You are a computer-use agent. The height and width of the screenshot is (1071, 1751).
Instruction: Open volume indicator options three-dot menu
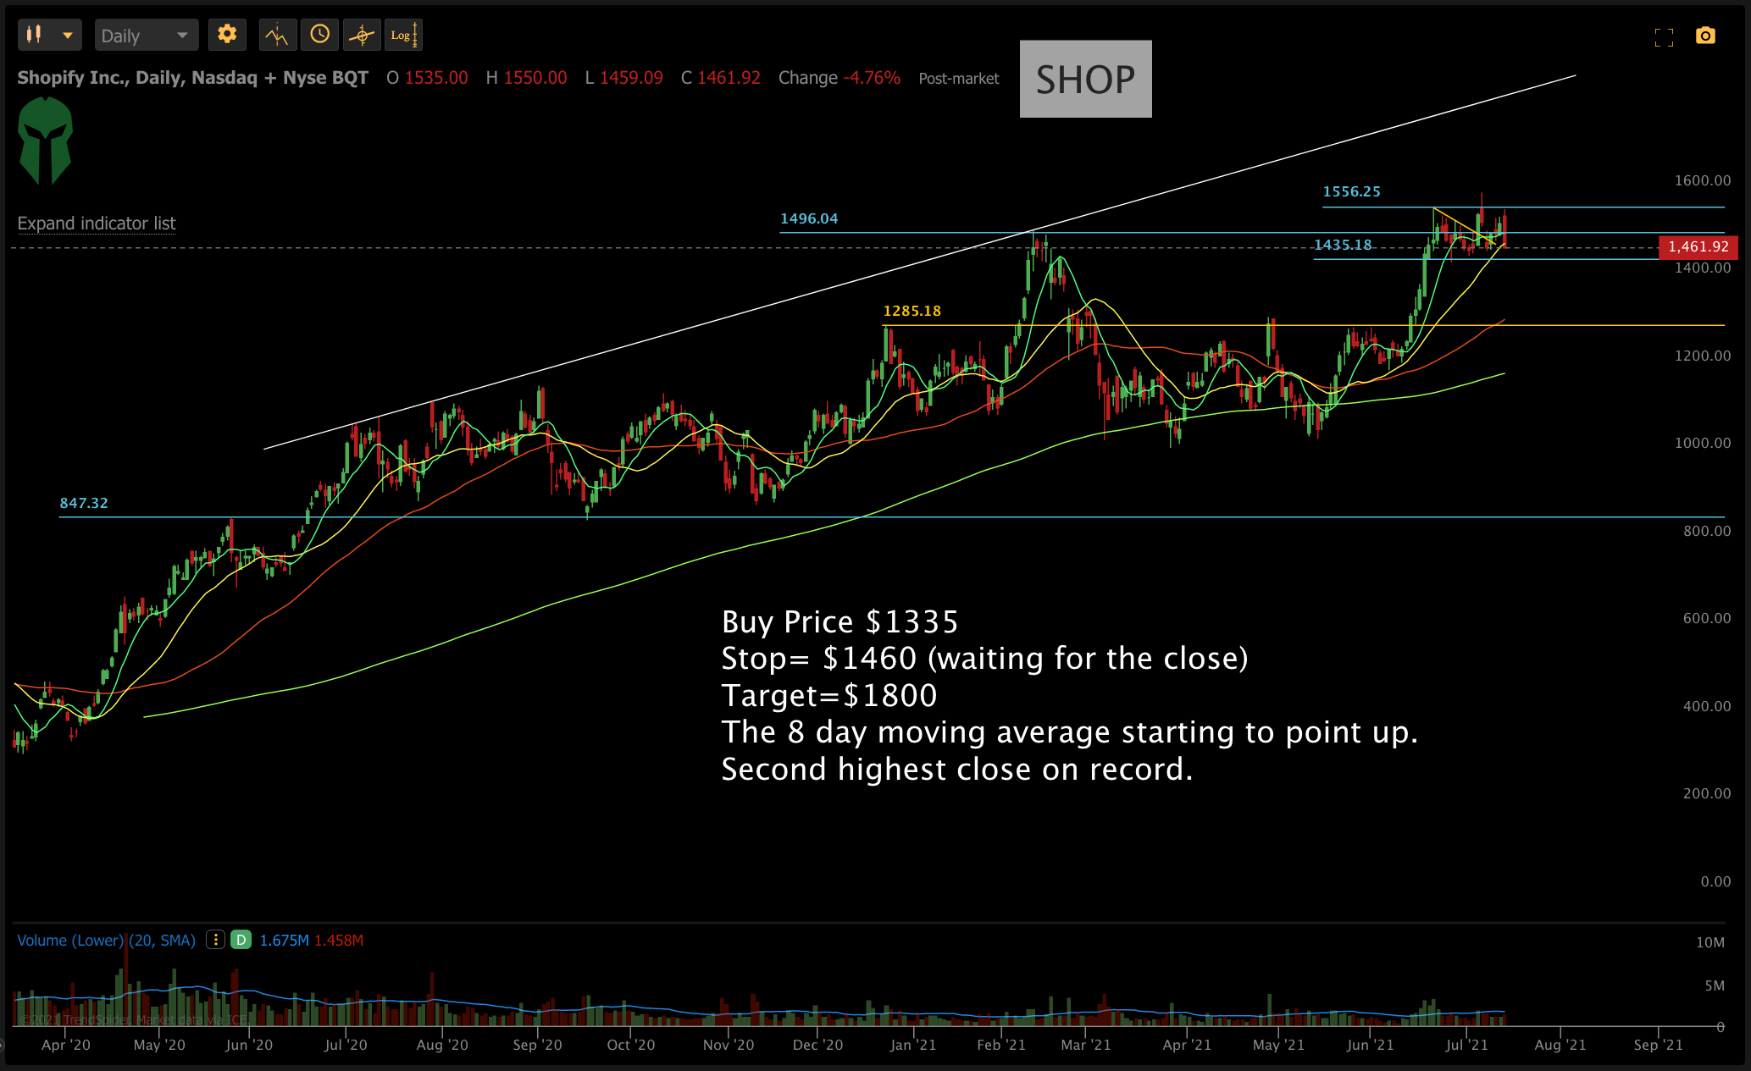point(215,940)
